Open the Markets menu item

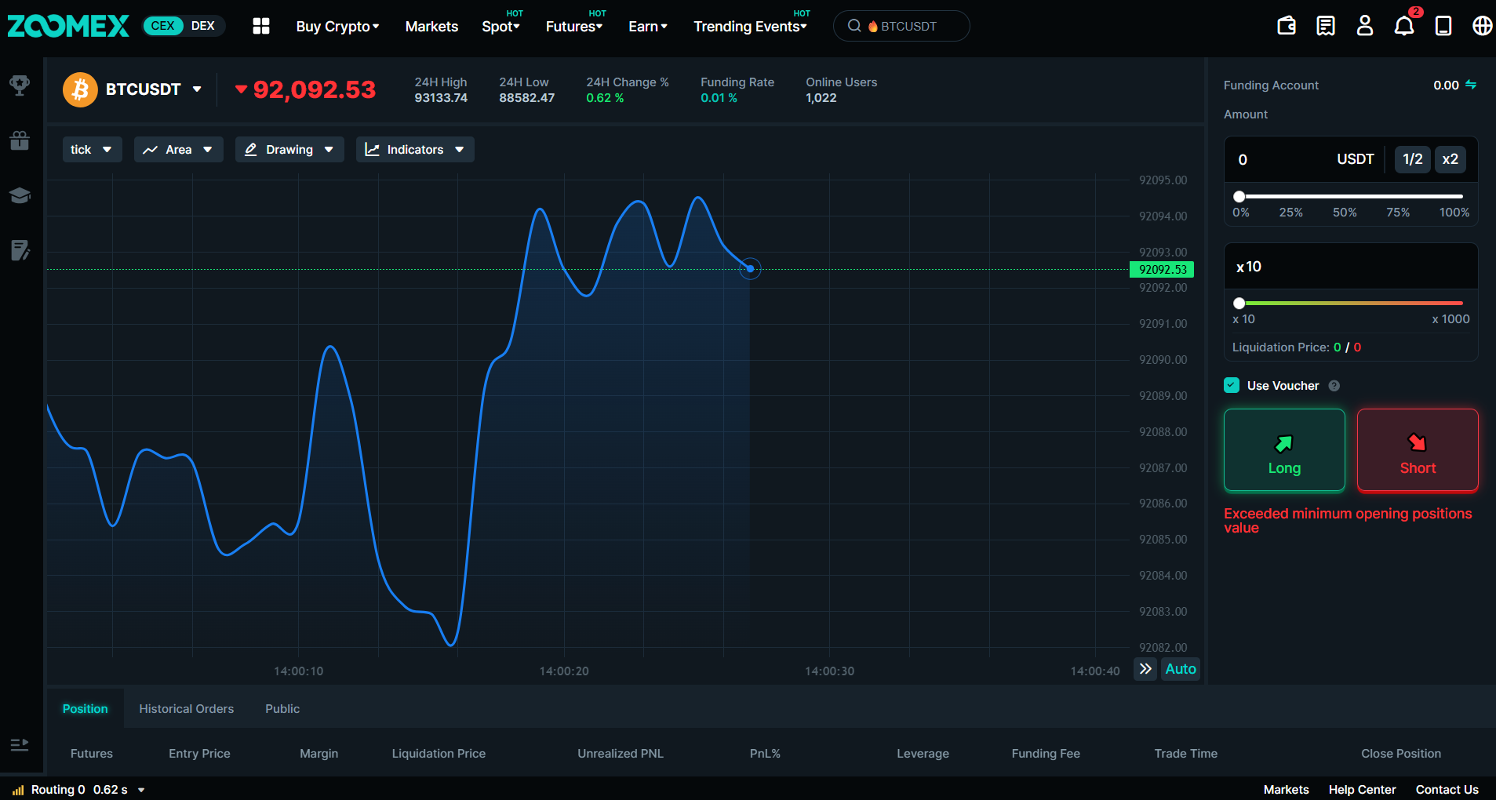[431, 27]
